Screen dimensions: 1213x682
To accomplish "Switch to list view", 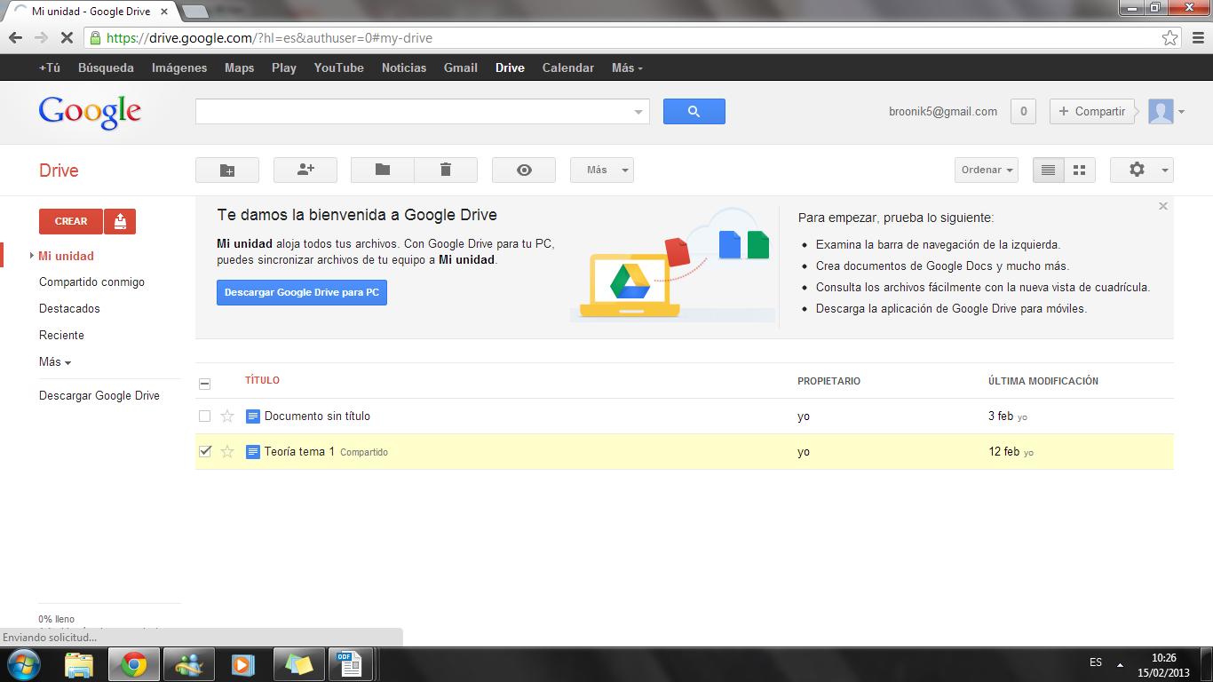I will 1048,170.
